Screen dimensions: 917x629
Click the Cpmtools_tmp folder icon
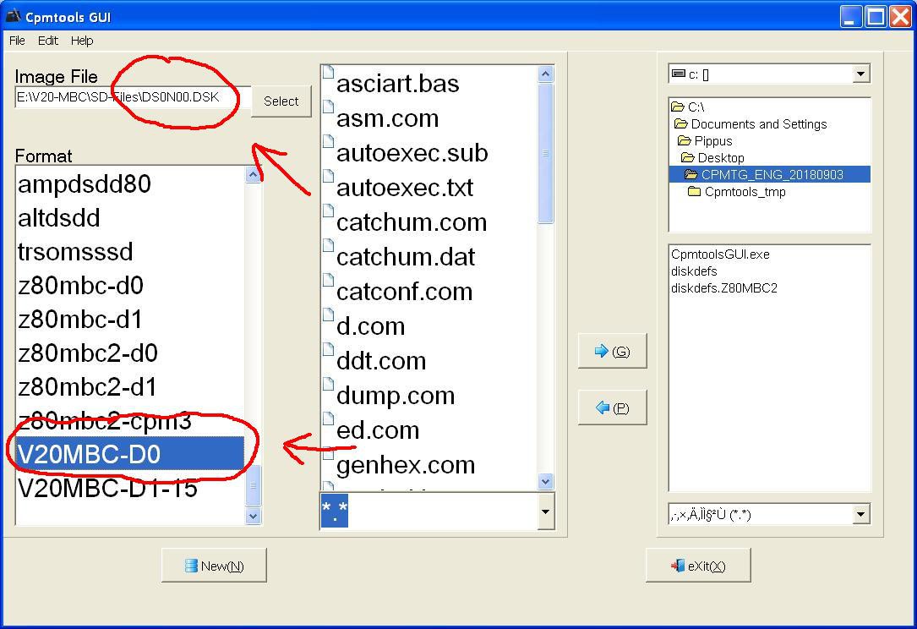[x=694, y=192]
